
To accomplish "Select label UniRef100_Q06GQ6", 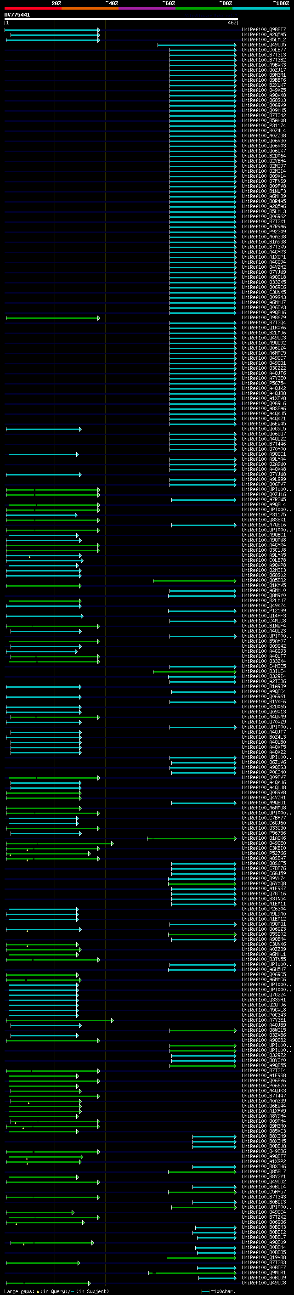I will pos(263,1222).
